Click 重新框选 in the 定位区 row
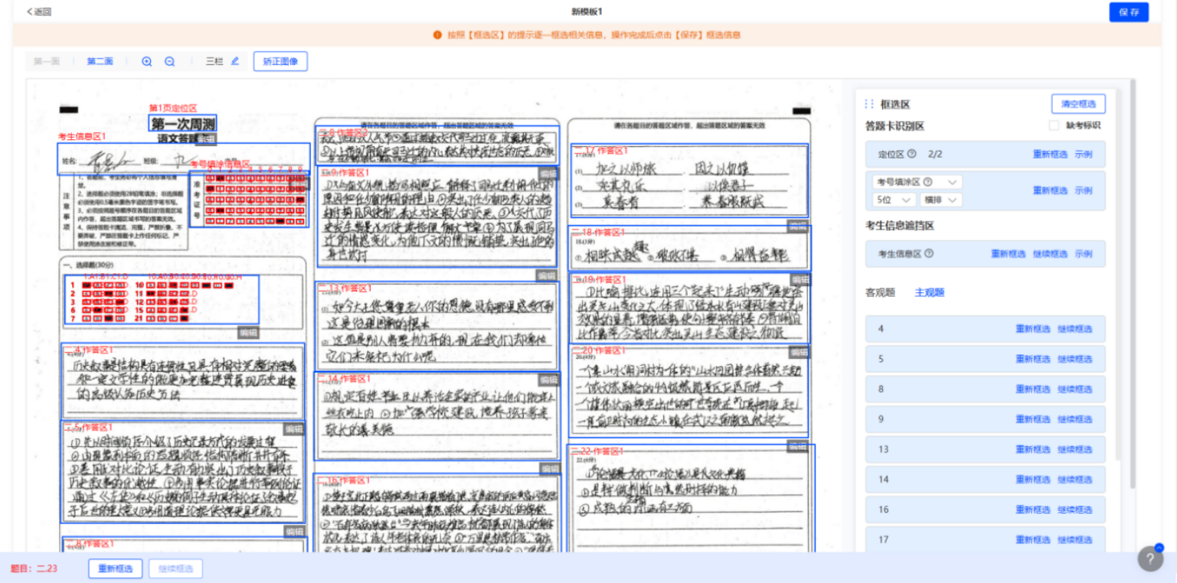This screenshot has width=1177, height=583. 1050,154
